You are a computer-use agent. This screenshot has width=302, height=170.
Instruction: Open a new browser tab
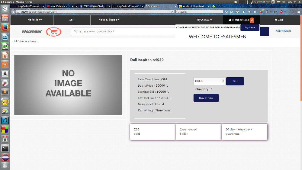point(214,6)
